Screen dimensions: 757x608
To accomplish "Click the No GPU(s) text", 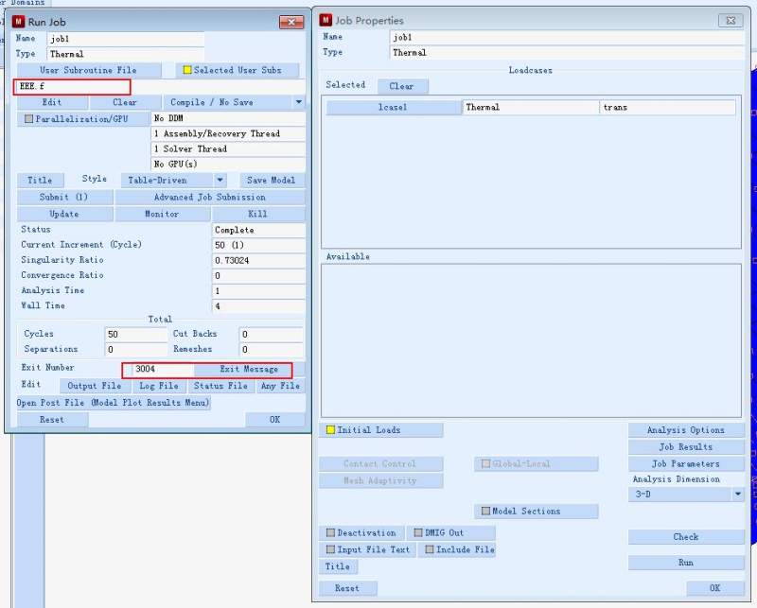I will tap(176, 165).
